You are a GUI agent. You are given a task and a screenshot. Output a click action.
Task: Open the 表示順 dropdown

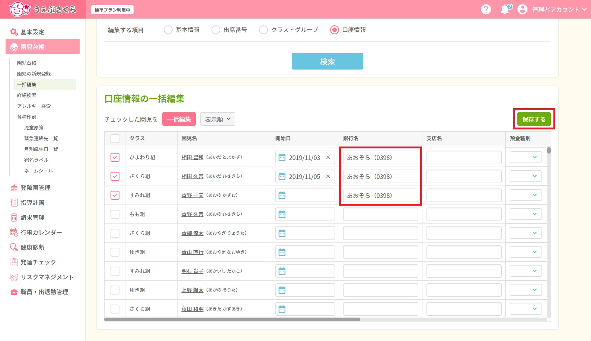point(218,119)
